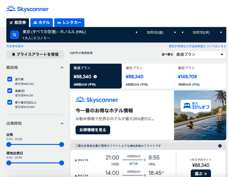Open the 並べ替え sort dropdown
Viewport: 228px width, 177px height.
[x=200, y=54]
